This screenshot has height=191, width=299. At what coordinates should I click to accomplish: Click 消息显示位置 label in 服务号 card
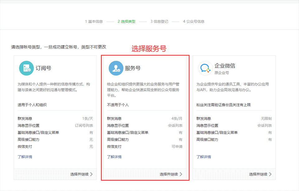(x=118, y=125)
